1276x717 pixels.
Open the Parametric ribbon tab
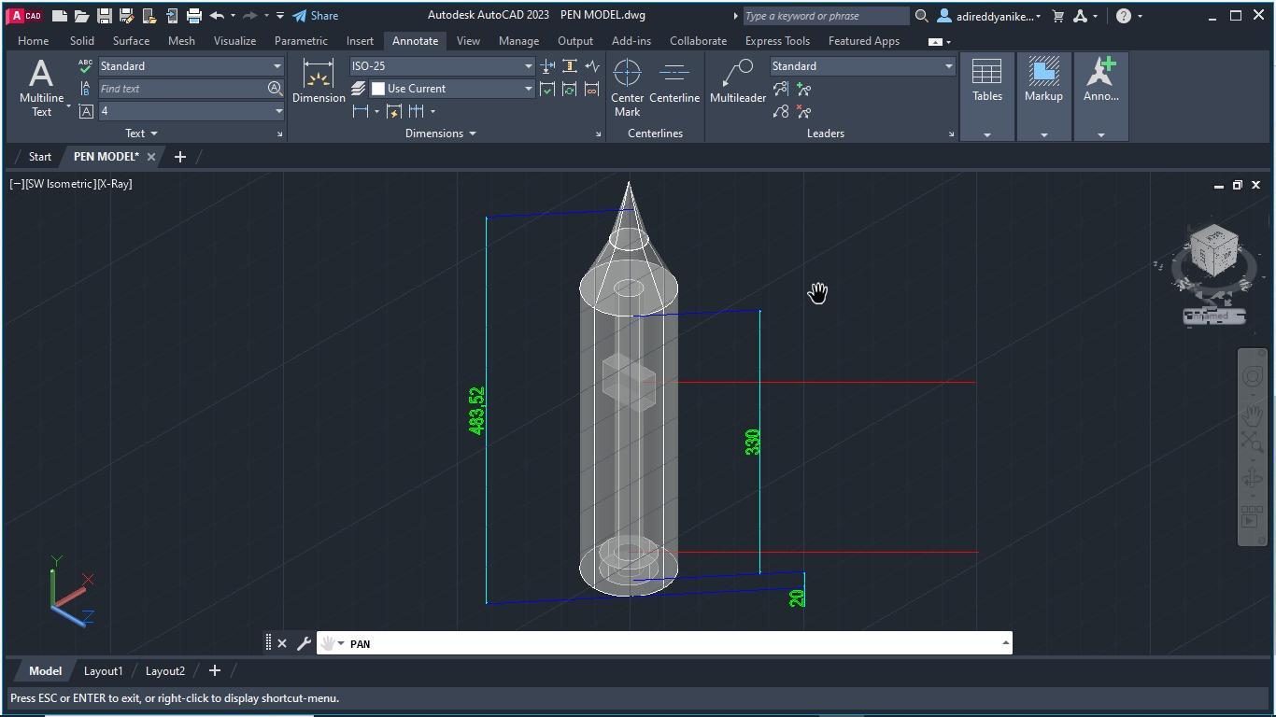click(301, 41)
